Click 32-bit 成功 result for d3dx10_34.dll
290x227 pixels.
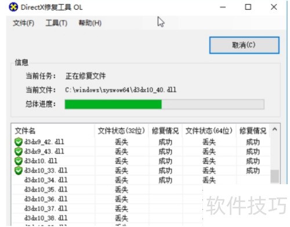tap(165, 180)
